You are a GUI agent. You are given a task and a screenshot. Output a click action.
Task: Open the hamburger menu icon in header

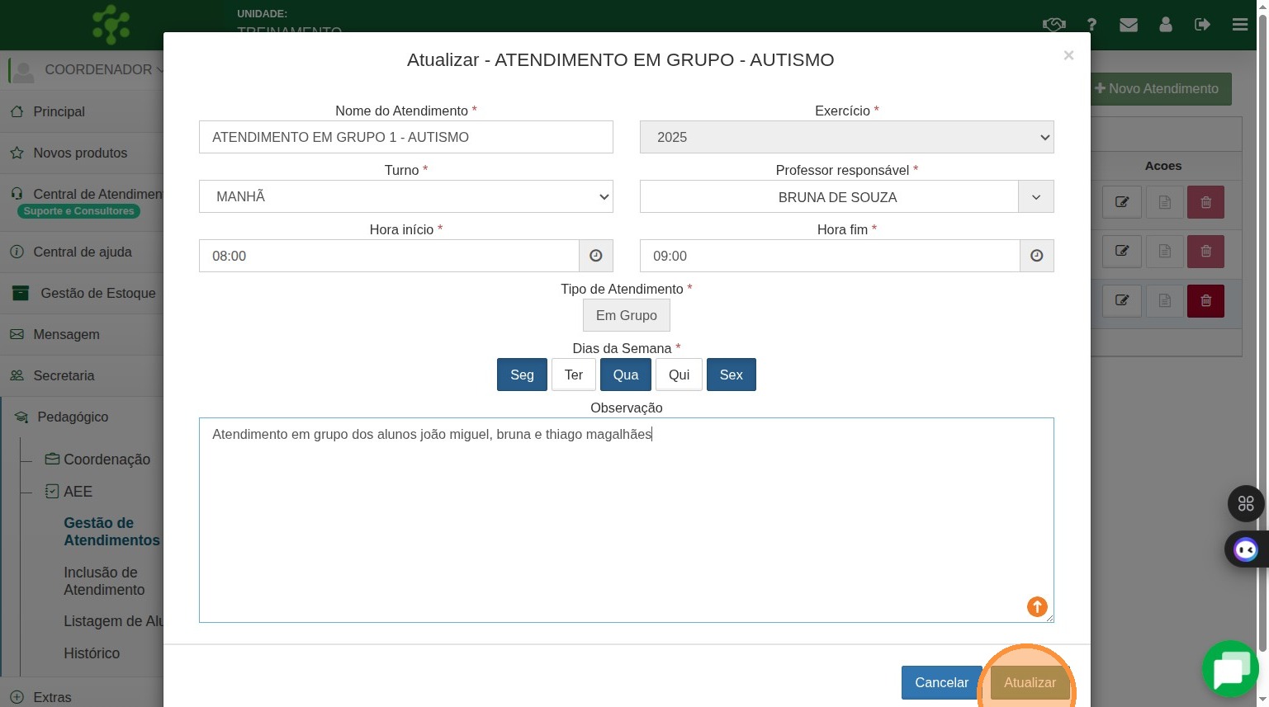tap(1240, 25)
